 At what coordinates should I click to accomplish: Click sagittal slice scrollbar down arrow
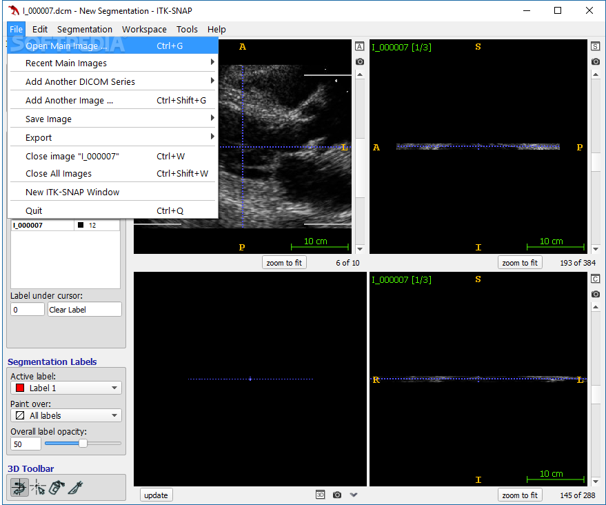[x=596, y=249]
